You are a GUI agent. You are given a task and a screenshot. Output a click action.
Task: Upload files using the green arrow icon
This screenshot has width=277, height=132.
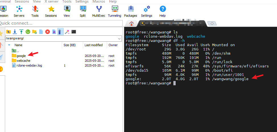tap(21, 32)
